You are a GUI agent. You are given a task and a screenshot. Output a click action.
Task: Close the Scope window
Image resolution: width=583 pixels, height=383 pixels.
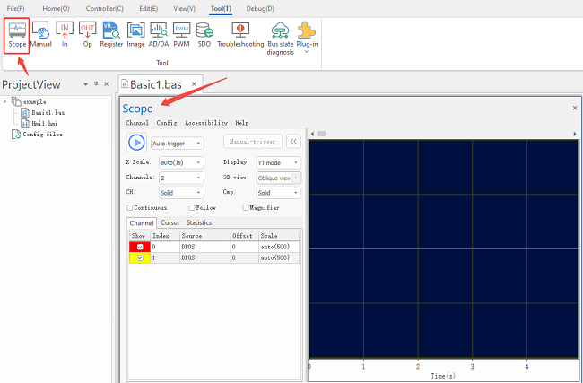(575, 108)
